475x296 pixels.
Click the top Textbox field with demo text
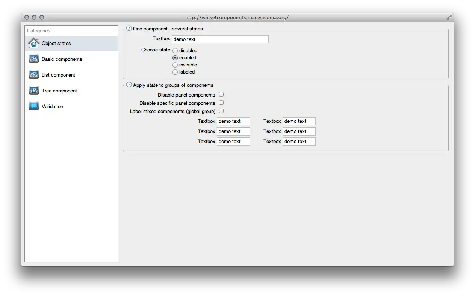click(220, 39)
